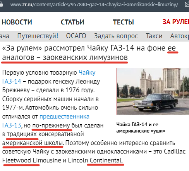
Task: Click the words Lincoln Continental
Action: [95, 161]
